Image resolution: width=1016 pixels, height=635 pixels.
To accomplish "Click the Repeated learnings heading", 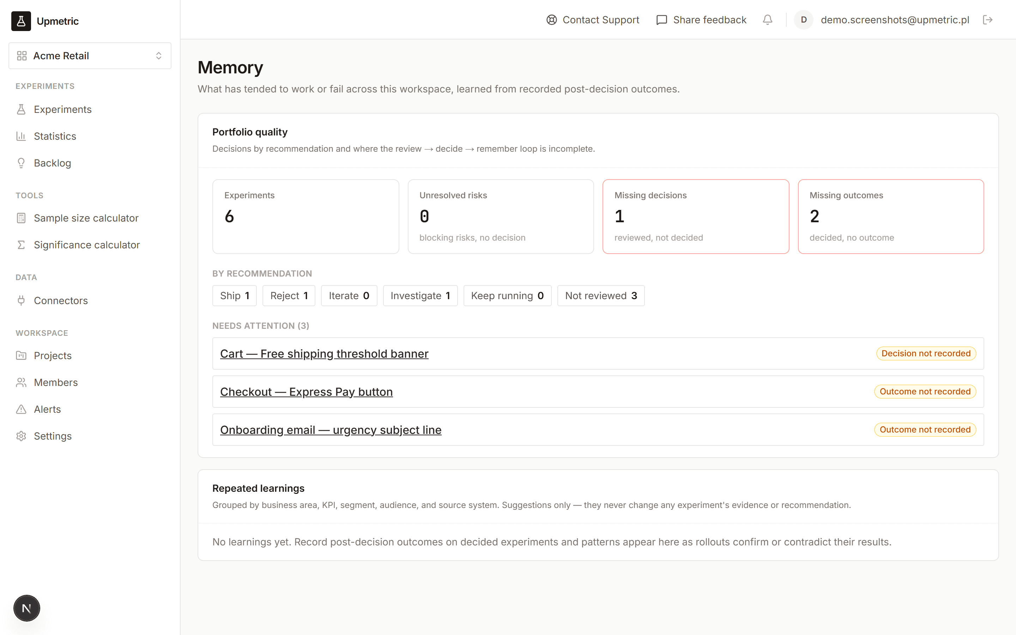I will pyautogui.click(x=258, y=489).
